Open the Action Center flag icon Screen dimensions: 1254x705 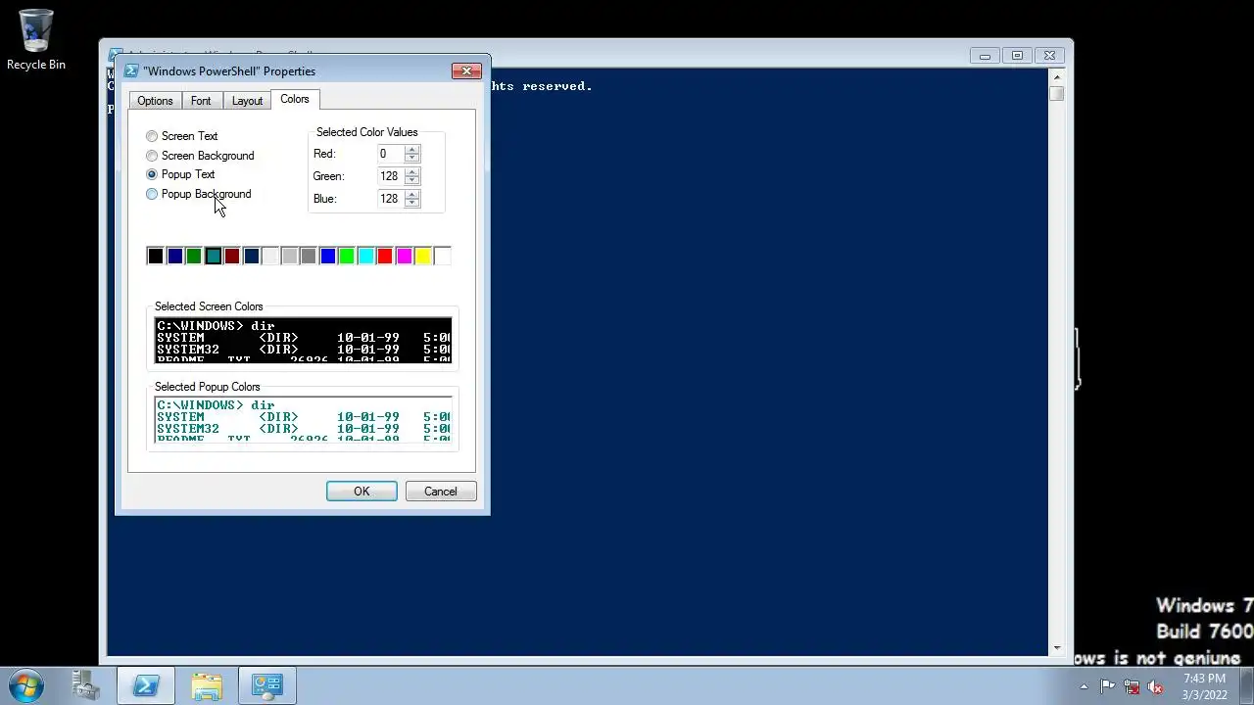click(1107, 686)
